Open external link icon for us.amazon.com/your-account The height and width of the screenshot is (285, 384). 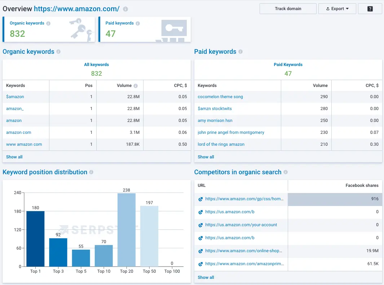point(200,225)
